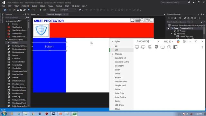Collapse the Styles list chevron

(x=112, y=41)
